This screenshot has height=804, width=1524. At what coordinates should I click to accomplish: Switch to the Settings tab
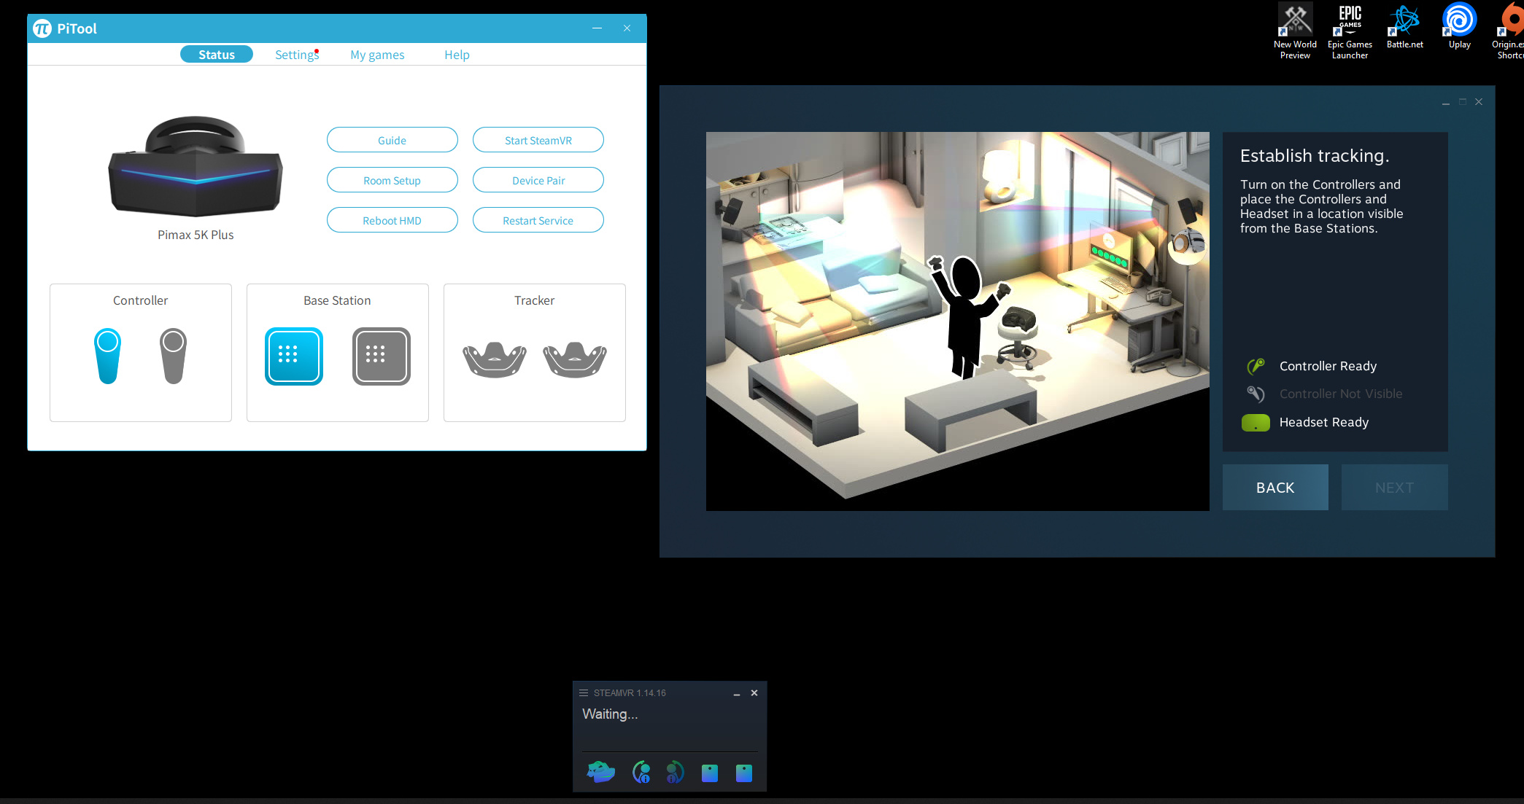296,55
